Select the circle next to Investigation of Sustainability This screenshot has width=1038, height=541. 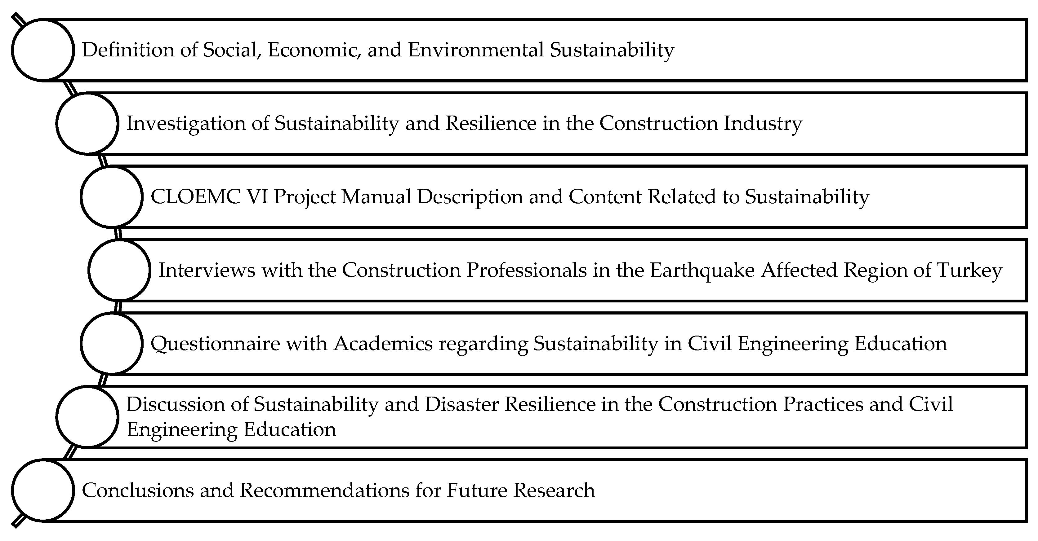[x=87, y=124]
